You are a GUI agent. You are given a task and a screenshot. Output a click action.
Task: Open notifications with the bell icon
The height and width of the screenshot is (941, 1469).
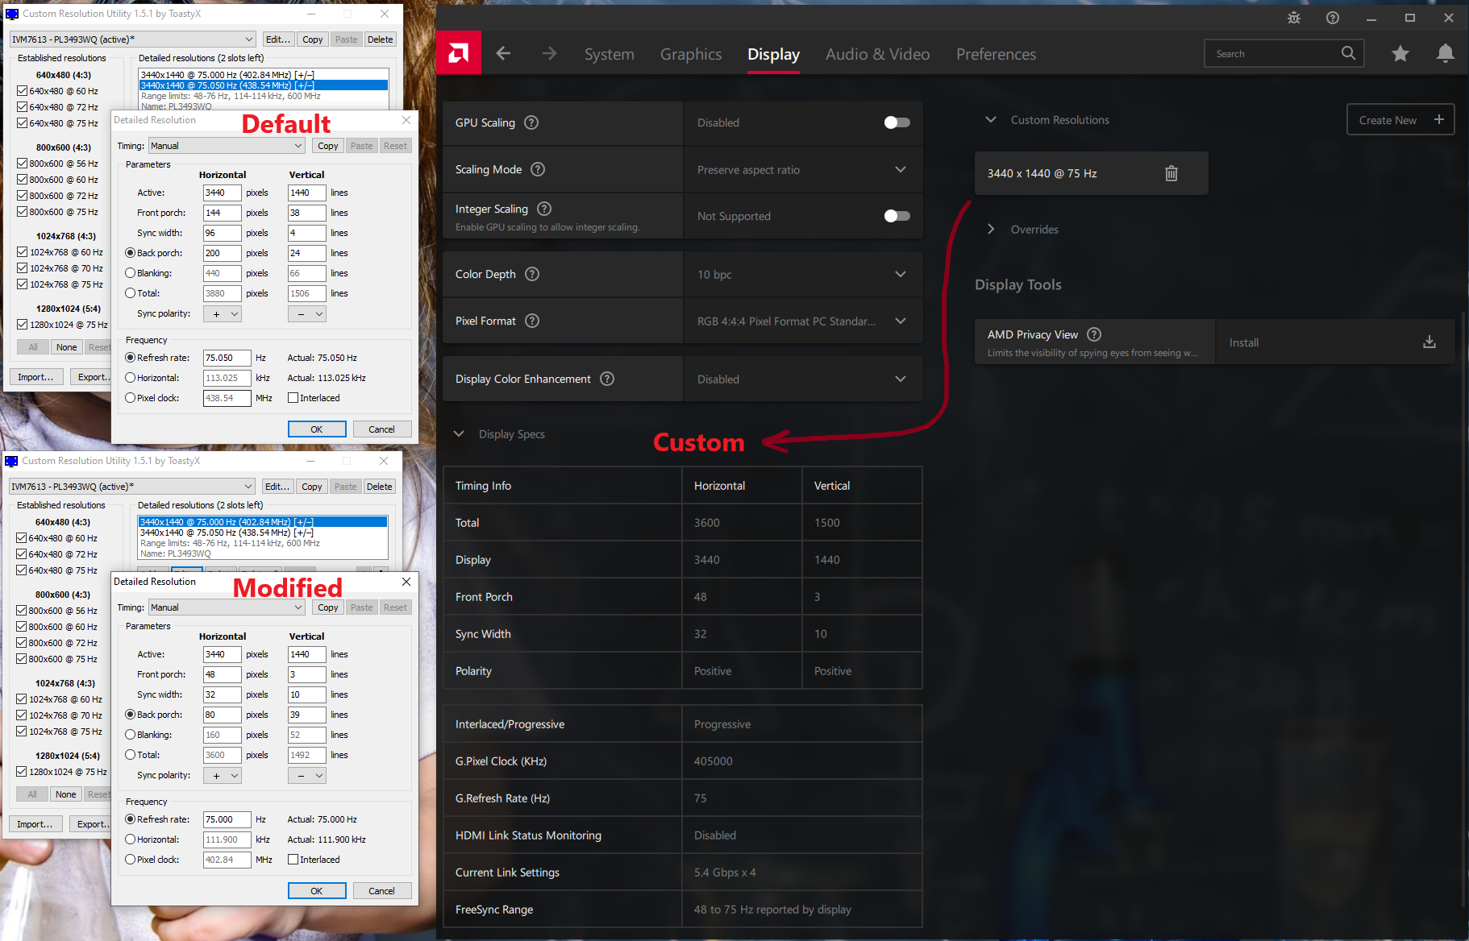(x=1446, y=53)
